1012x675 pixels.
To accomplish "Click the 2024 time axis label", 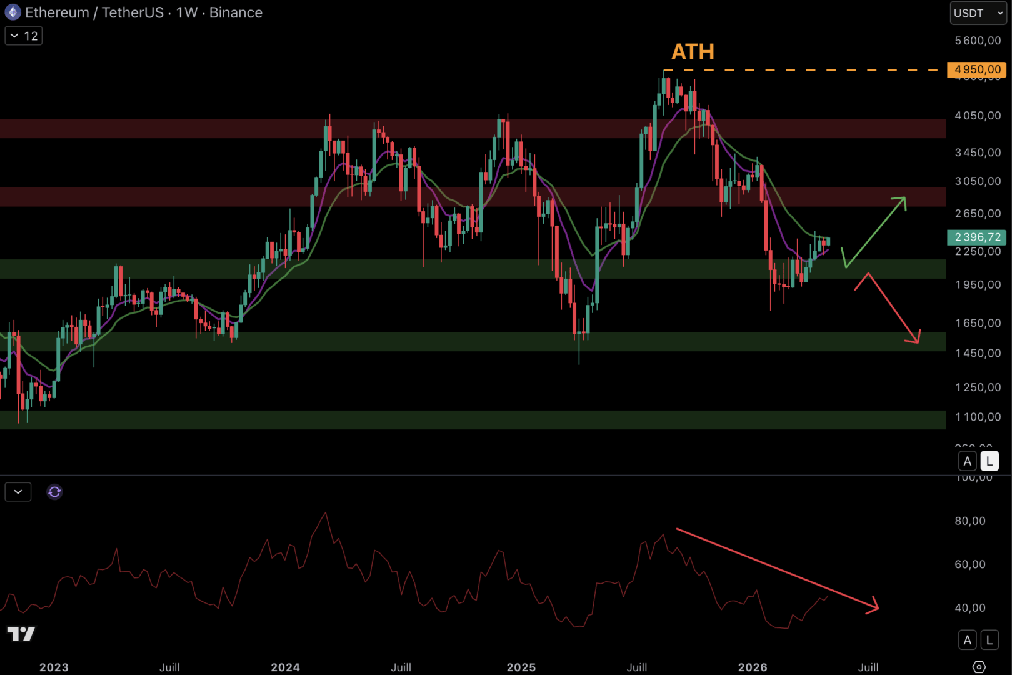I will tap(285, 667).
